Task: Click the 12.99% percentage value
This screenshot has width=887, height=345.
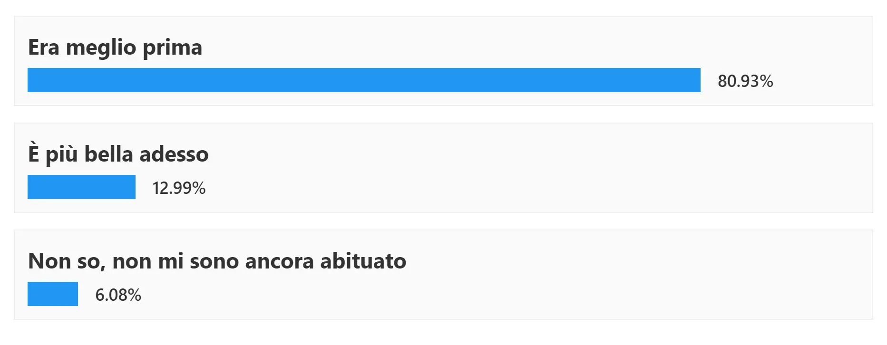Action: 179,188
